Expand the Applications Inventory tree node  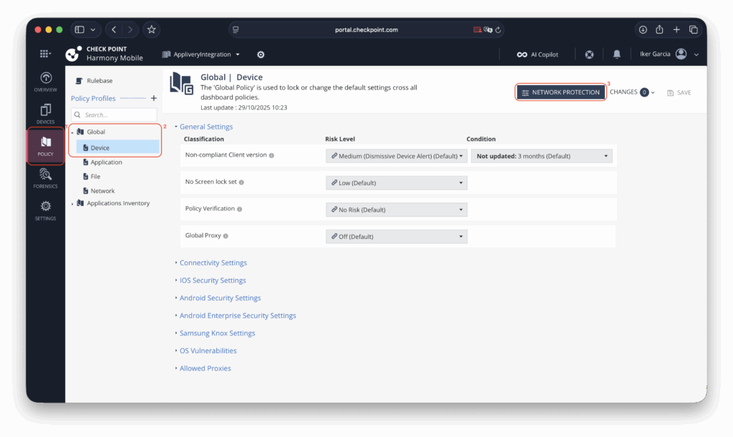[x=72, y=204]
